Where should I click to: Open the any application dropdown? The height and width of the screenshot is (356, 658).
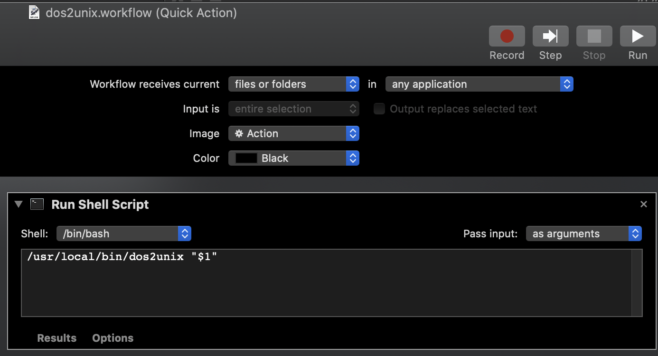(x=479, y=84)
